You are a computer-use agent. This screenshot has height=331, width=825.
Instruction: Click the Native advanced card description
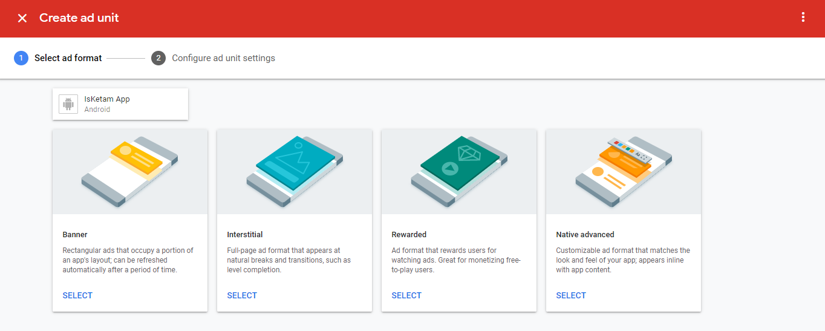coord(622,260)
